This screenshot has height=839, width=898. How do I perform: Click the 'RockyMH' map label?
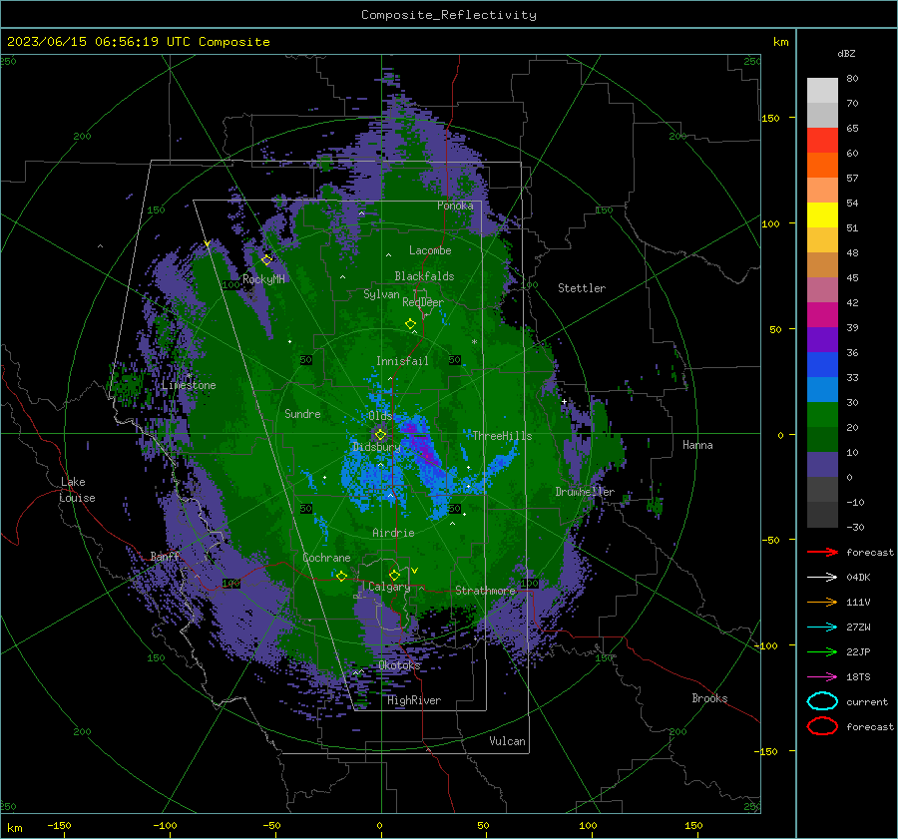pos(263,279)
